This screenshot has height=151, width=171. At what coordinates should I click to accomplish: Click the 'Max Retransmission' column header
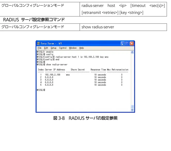(x=118, y=70)
